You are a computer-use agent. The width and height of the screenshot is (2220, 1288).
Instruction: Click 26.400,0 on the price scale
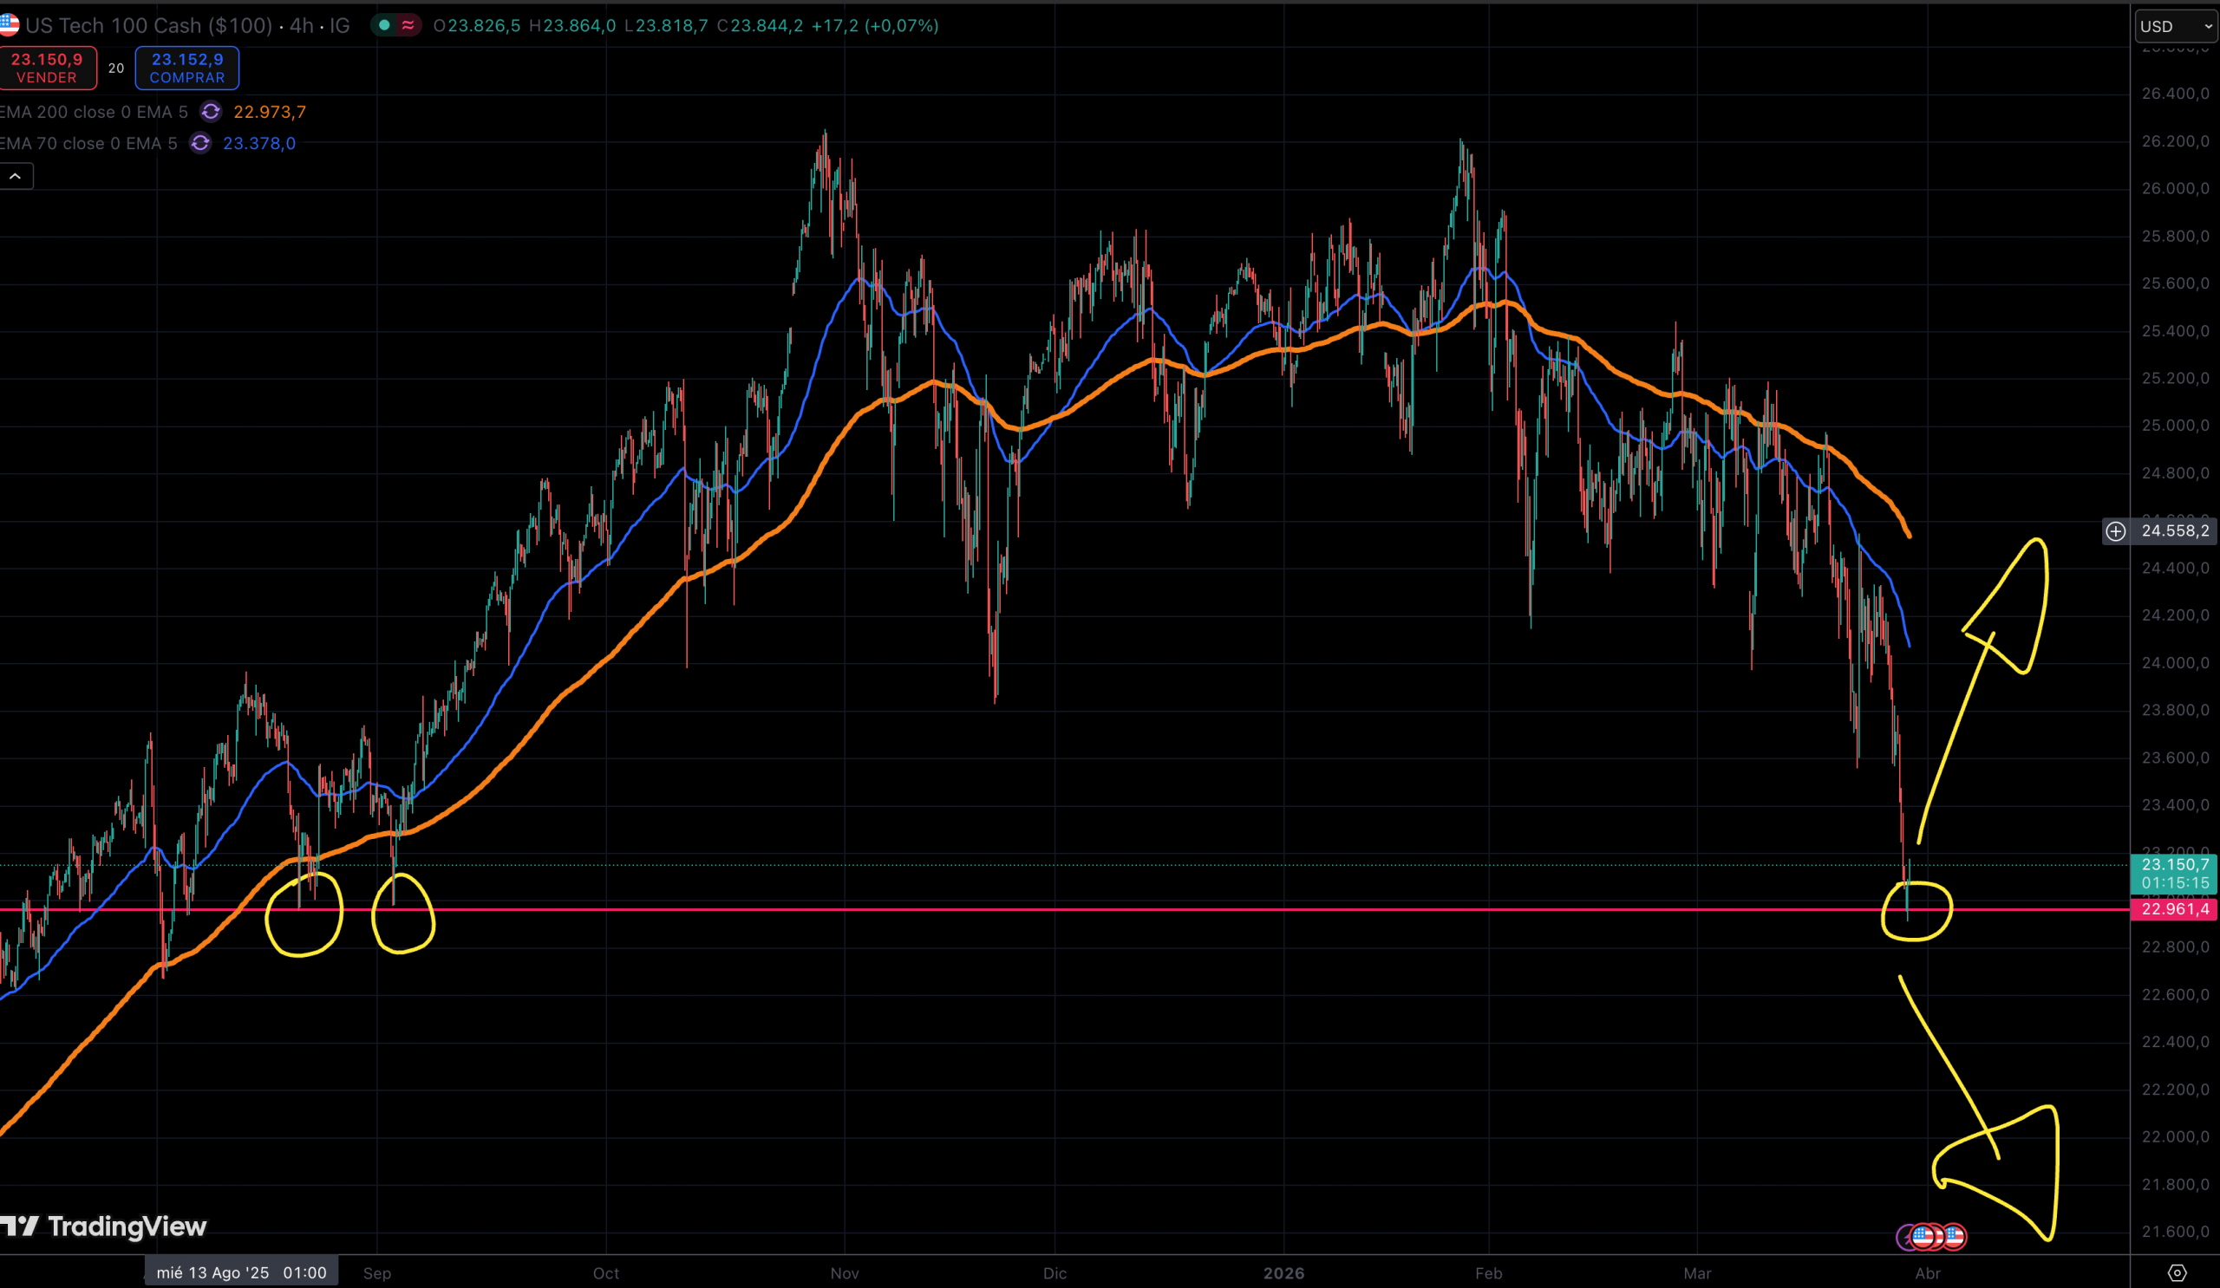tap(2175, 94)
